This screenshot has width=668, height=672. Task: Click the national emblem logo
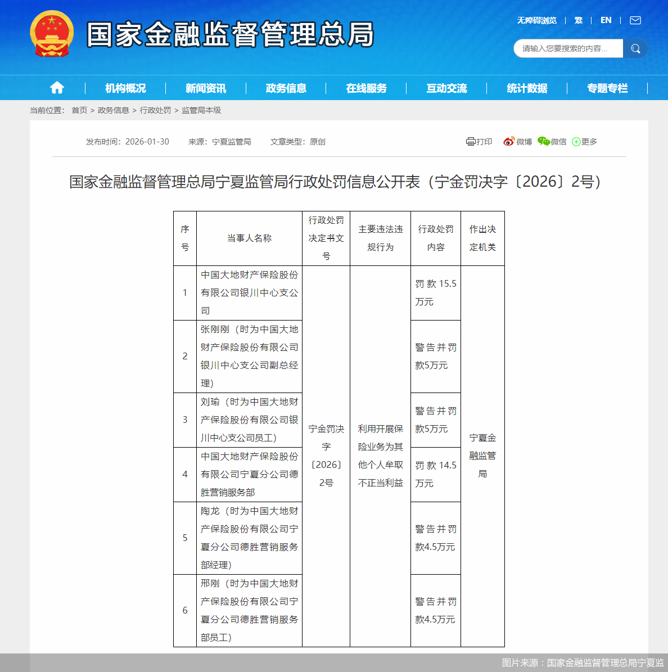(x=52, y=33)
